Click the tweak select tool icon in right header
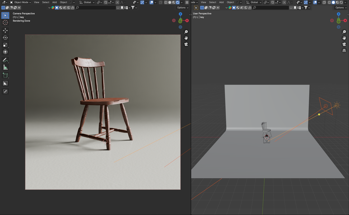 pyautogui.click(x=196, y=8)
